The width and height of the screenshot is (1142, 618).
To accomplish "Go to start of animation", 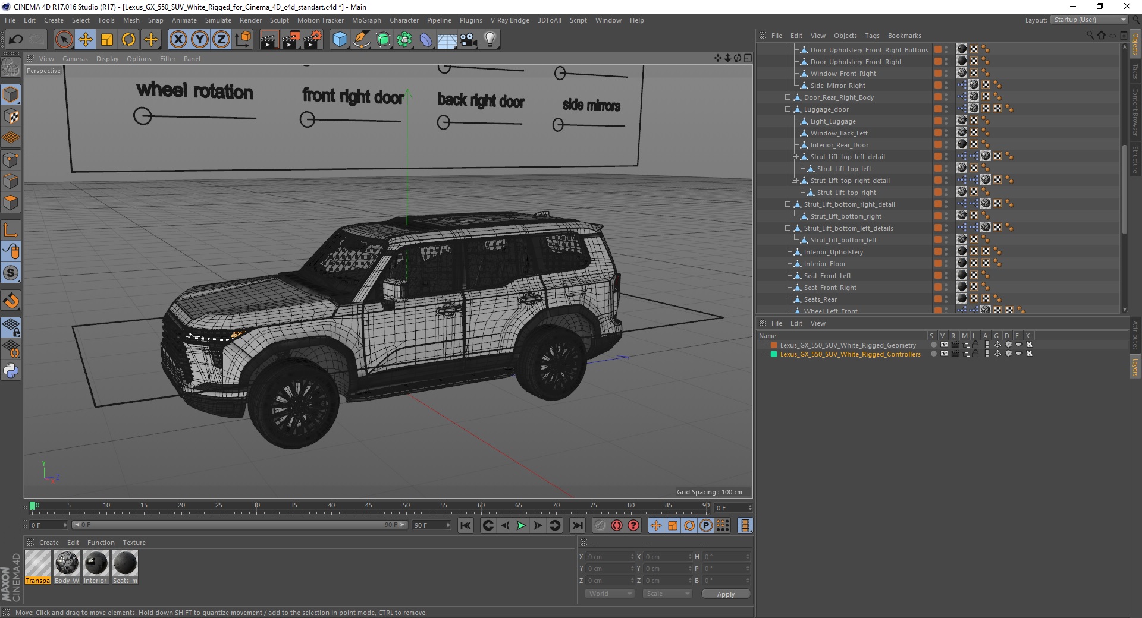I will coord(466,525).
